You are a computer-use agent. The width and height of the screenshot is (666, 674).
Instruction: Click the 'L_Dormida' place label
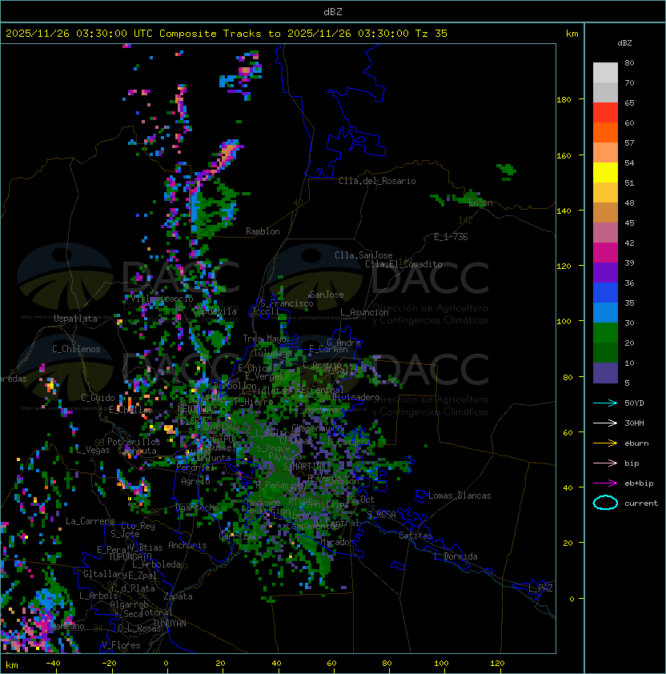click(455, 556)
